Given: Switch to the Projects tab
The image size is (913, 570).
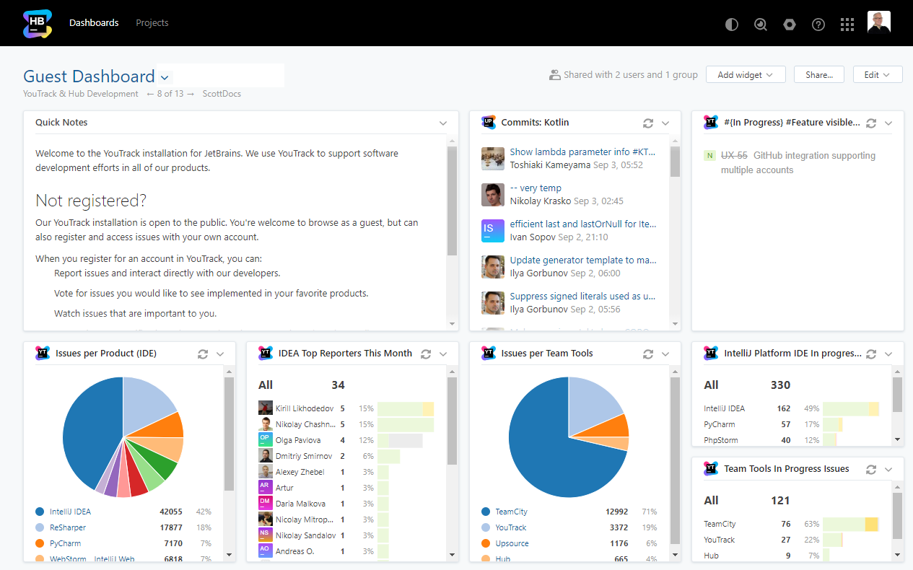Looking at the screenshot, I should point(152,23).
